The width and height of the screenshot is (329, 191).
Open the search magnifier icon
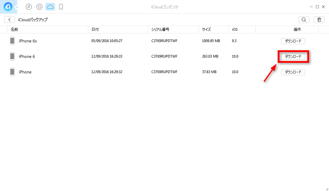coord(304,20)
